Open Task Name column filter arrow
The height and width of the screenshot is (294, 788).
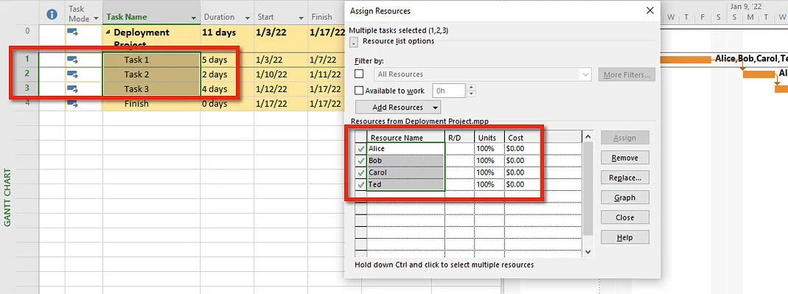[194, 18]
